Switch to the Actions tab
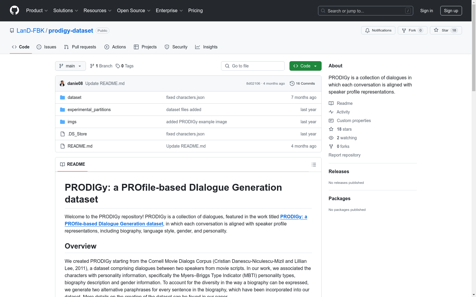The image size is (476, 297). pyautogui.click(x=115, y=47)
